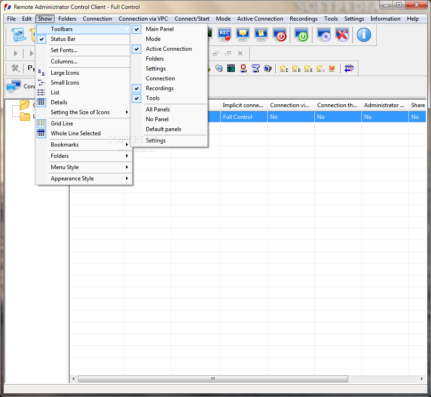431x397 pixels.
Task: Click the network folder icon with dots
Action: click(320, 69)
